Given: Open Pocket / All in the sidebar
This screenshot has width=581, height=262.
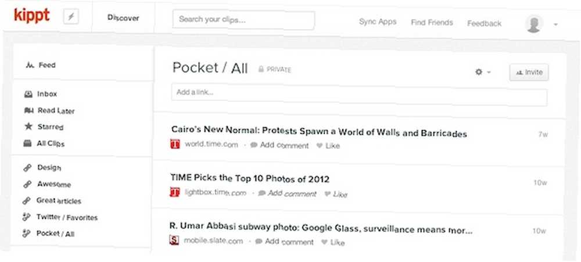Looking at the screenshot, I should [x=56, y=234].
